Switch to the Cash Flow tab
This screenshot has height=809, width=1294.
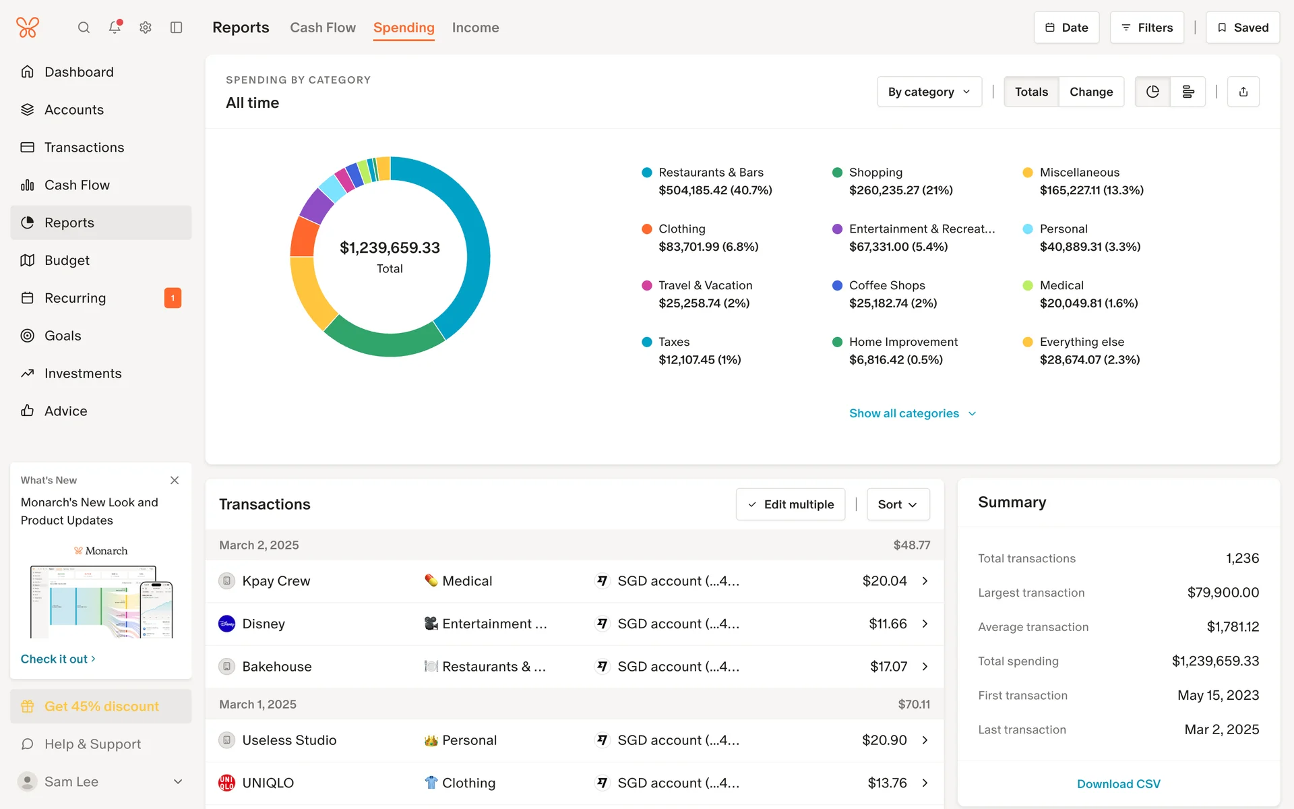pyautogui.click(x=323, y=28)
